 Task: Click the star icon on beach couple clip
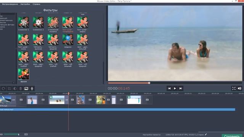pos(51,97)
